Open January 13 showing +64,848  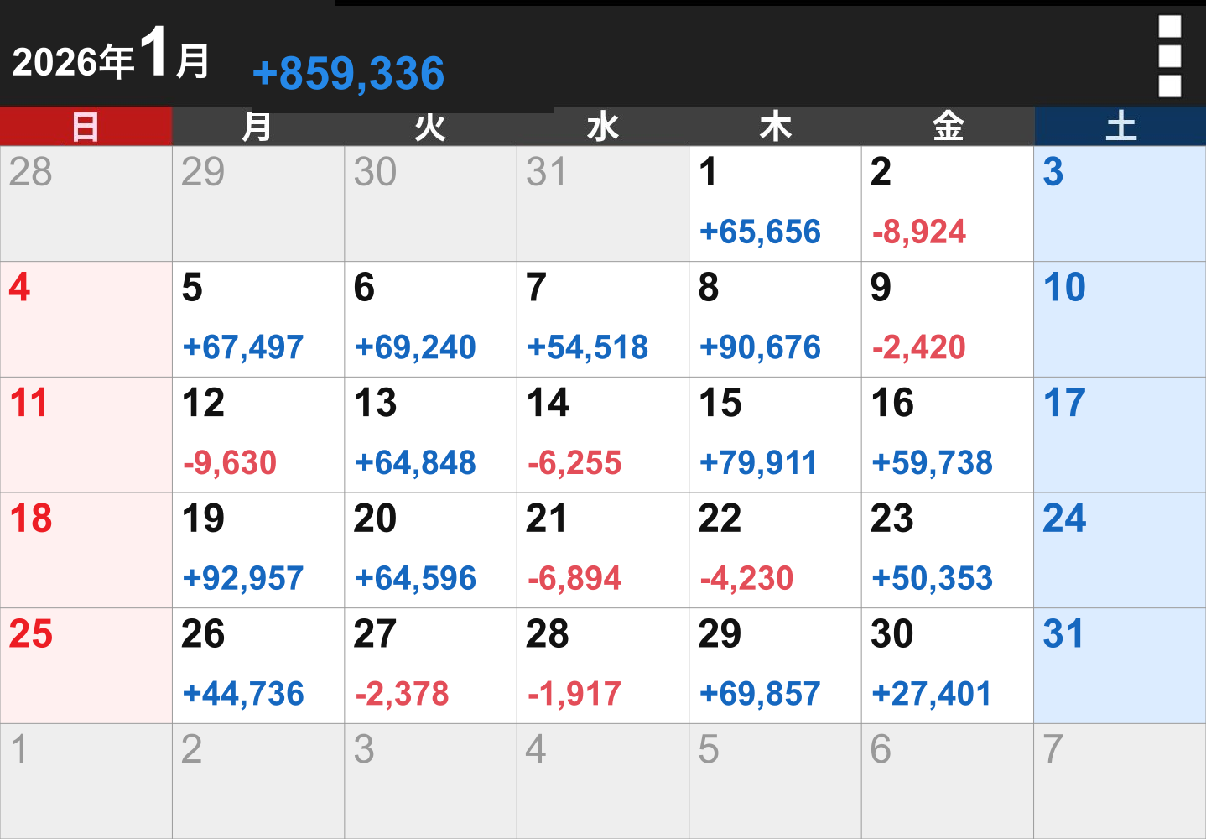(430, 435)
